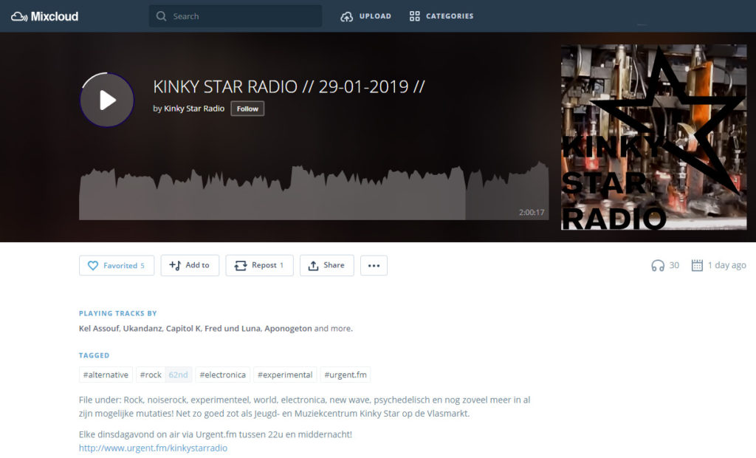The height and width of the screenshot is (458, 756).
Task: Open the #alternative tag
Action: click(x=106, y=375)
